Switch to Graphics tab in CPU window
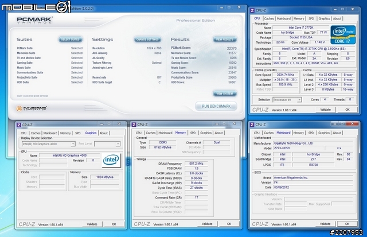Image resolution: width=367 pixels, height=237 pixels. [324, 18]
